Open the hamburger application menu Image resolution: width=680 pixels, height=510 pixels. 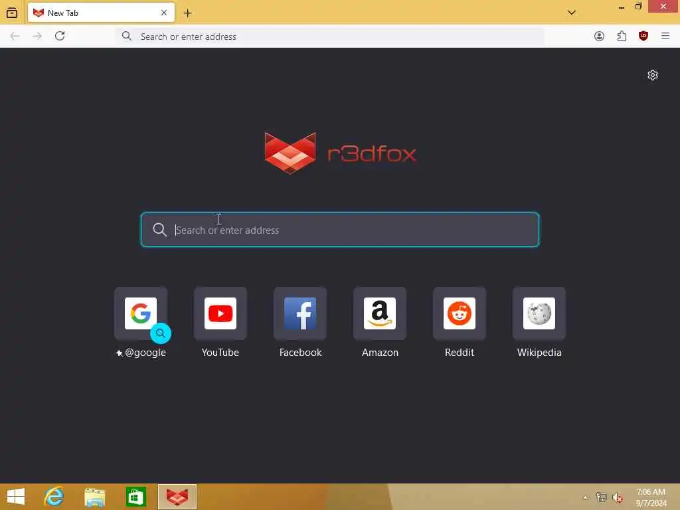point(665,36)
